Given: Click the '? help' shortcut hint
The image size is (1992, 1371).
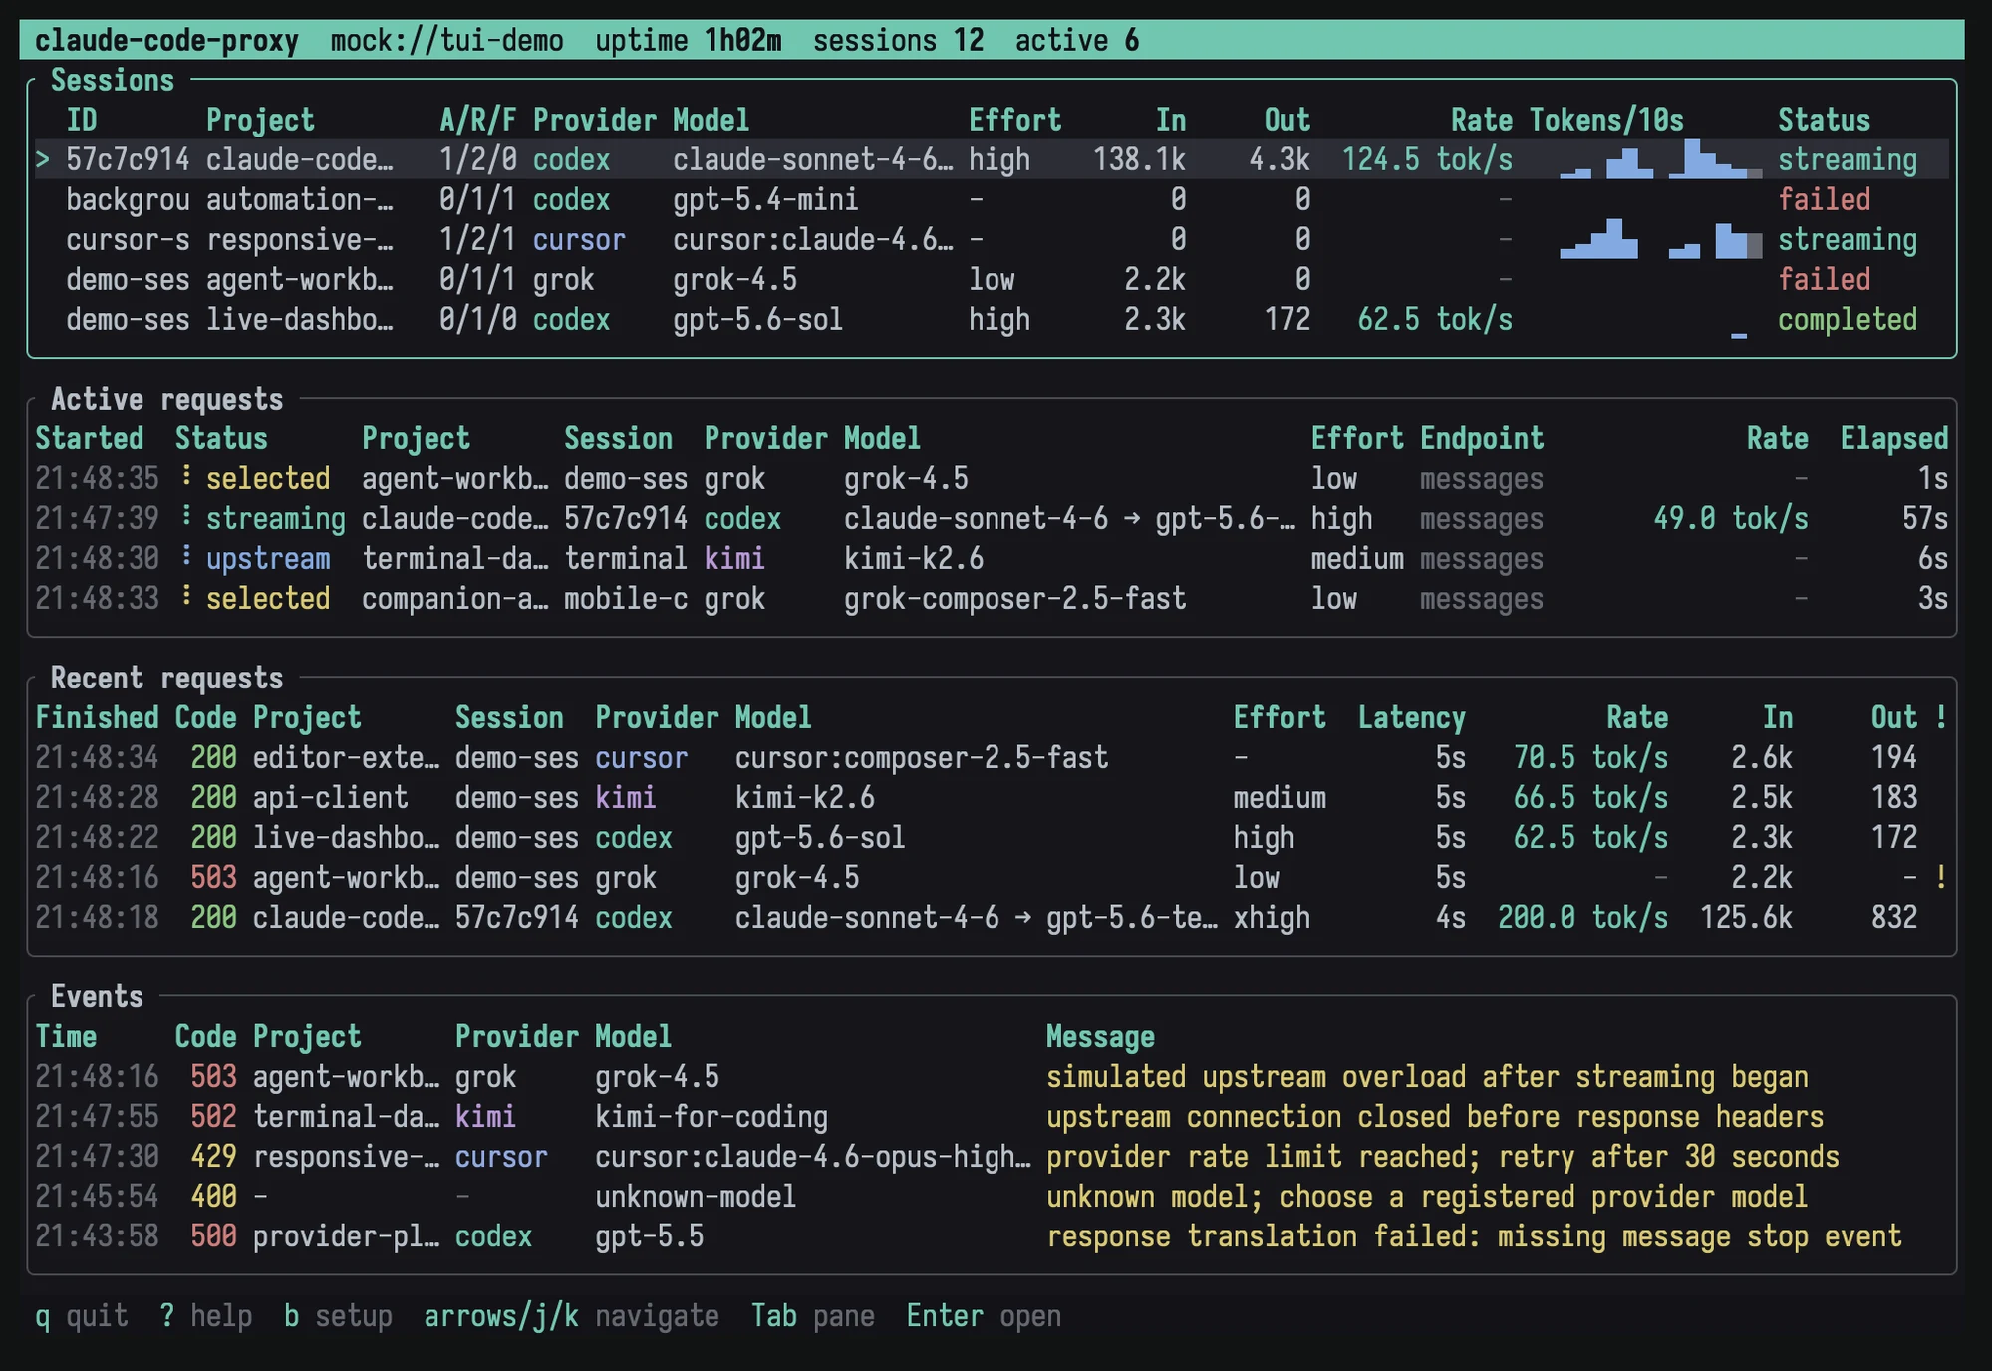Looking at the screenshot, I should [x=206, y=1316].
